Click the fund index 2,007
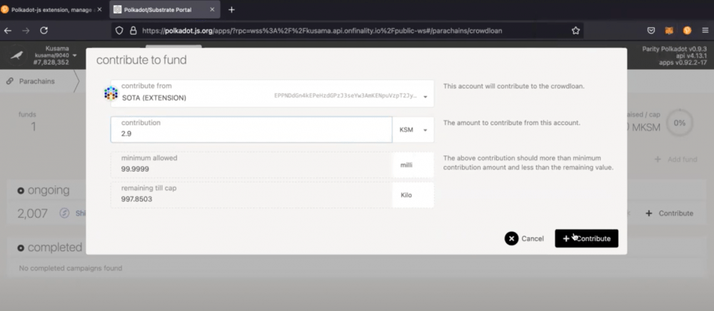 point(32,213)
